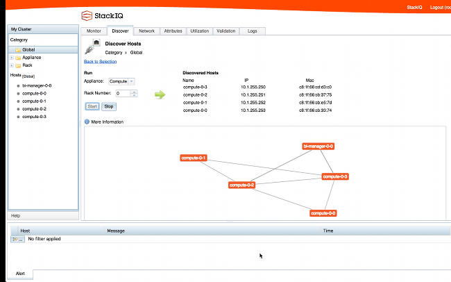Image resolution: width=451 pixels, height=282 pixels.
Task: Click the More Information label
Action: coord(108,122)
